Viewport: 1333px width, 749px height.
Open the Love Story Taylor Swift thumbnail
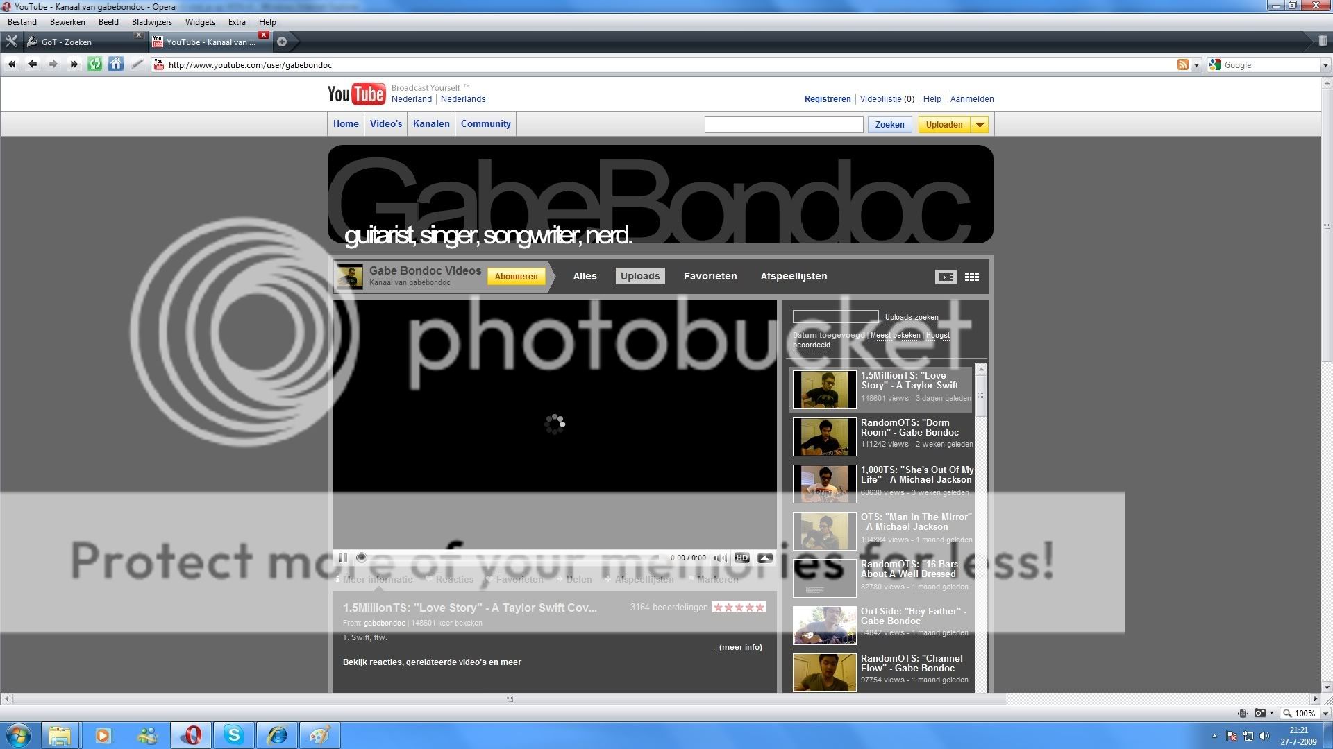coord(825,389)
